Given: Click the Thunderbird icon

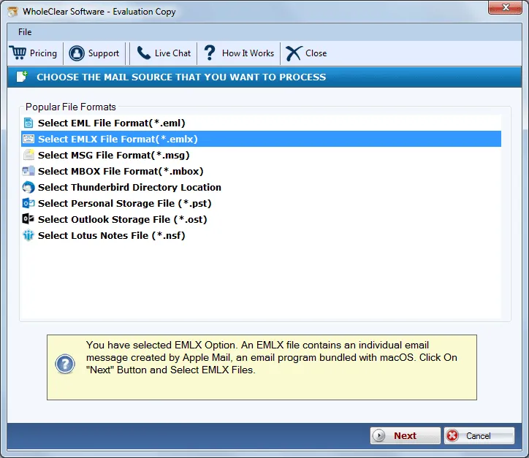Looking at the screenshot, I should pos(28,187).
